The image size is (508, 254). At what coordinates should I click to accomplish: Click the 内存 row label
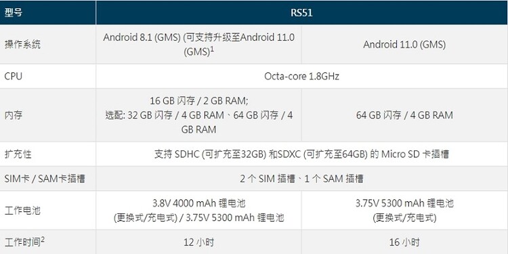14,115
